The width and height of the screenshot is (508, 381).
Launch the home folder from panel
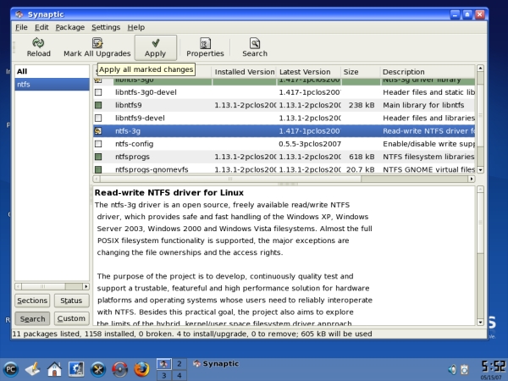coord(54,369)
